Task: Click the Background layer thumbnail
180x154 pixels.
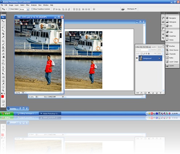Action: click(140, 58)
